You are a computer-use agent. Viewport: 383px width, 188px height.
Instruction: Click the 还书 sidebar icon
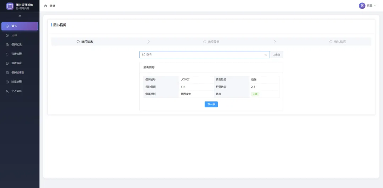tap(7, 35)
